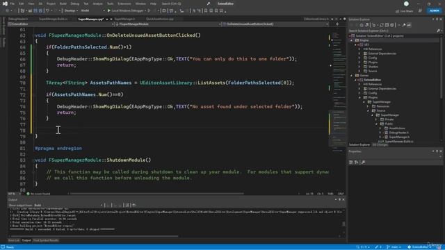Open the user account avatar

coord(406,3)
